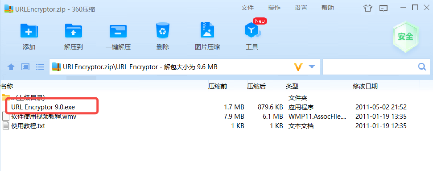
Task: Click the 2011-05-02 21:52 date cell
Action: [x=381, y=107]
